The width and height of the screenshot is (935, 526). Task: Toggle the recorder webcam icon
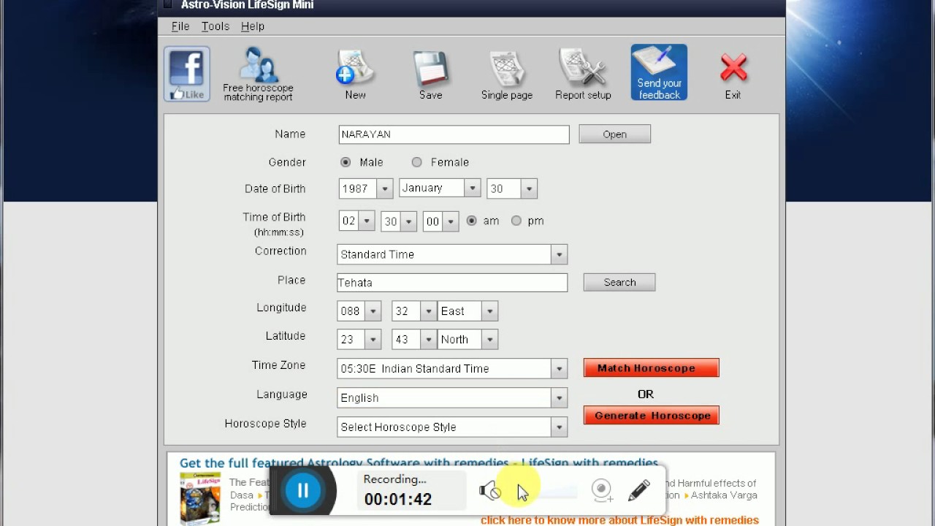coord(602,490)
